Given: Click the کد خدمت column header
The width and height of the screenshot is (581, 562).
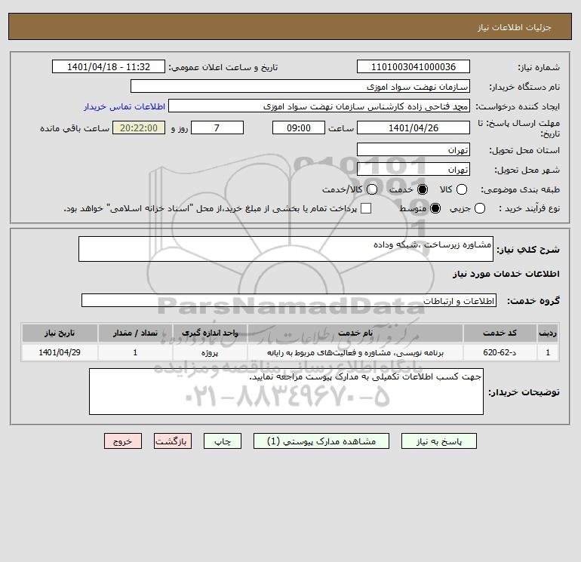Looking at the screenshot, I should click(500, 333).
